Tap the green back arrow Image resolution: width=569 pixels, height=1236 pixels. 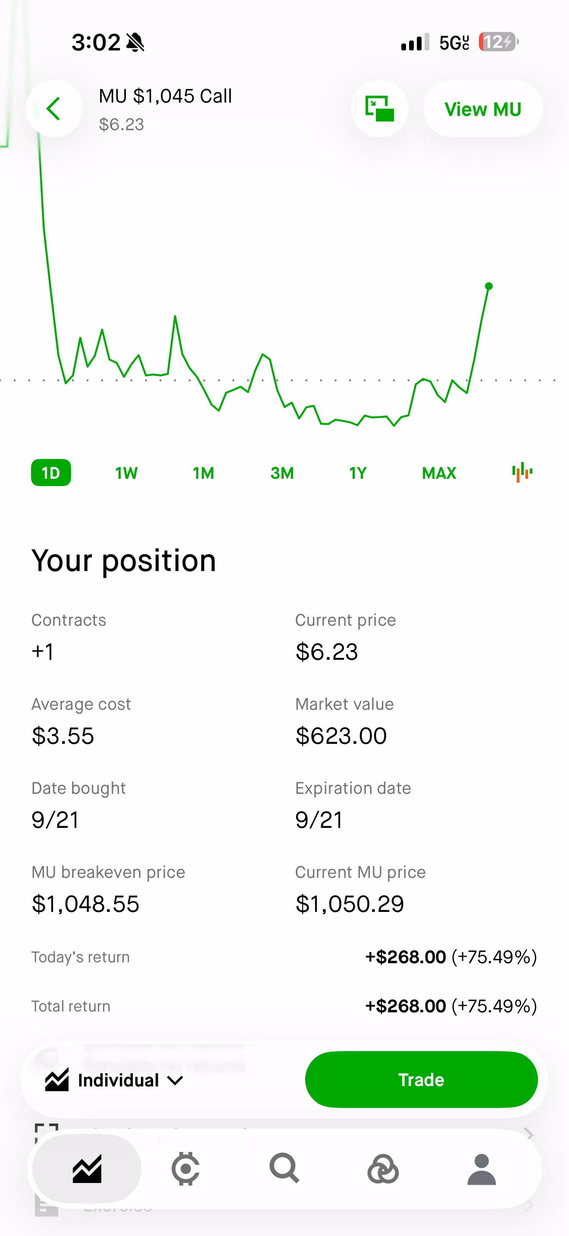point(54,109)
